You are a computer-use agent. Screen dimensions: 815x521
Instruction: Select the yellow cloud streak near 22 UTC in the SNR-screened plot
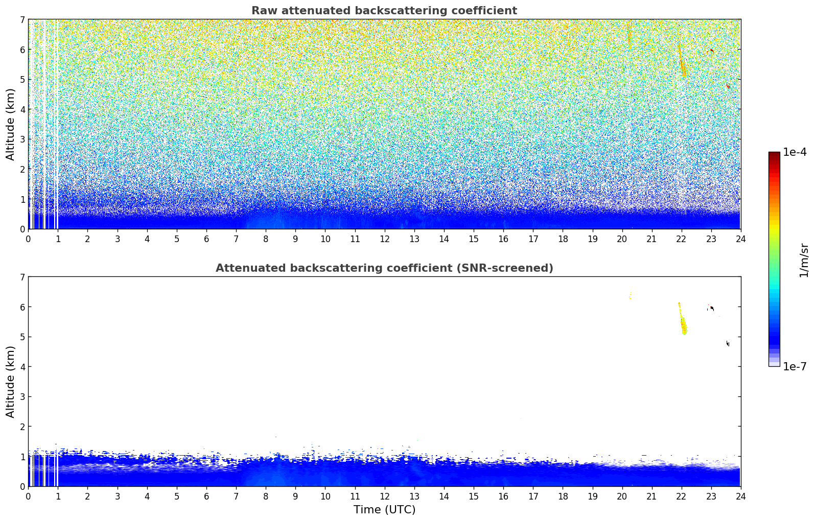coord(683,323)
